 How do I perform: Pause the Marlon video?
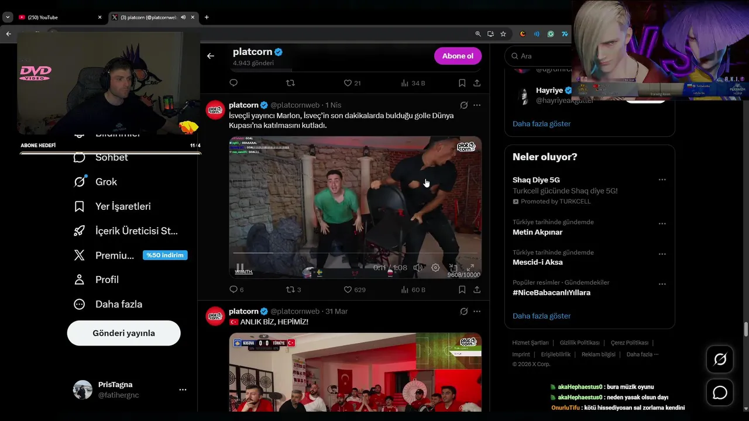[240, 267]
